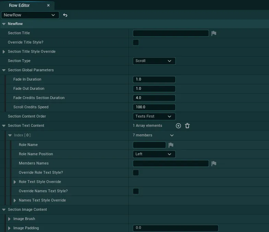269x232 pixels.
Task: Click the "Override Names Text Style?" label
Action: click(x=43, y=191)
